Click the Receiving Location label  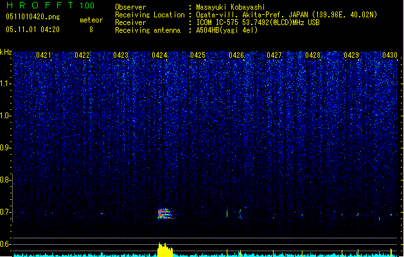click(150, 15)
